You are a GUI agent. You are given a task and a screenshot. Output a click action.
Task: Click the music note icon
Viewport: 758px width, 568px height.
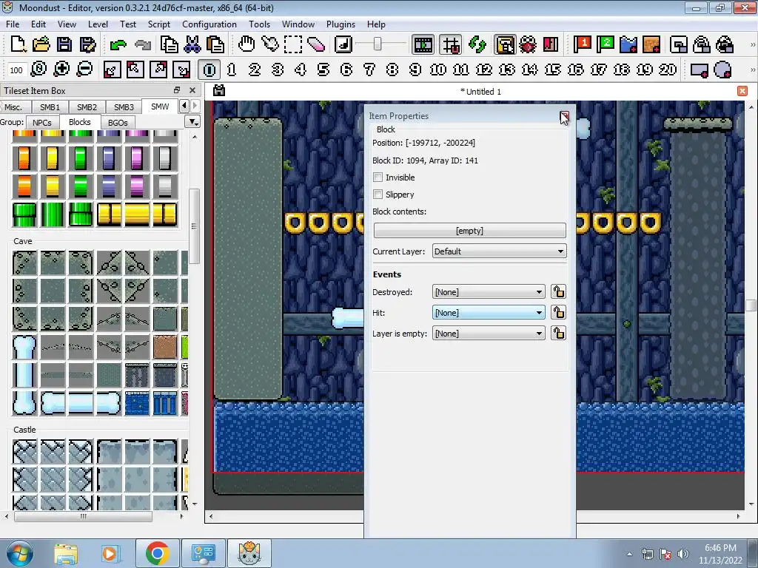pyautogui.click(x=343, y=44)
